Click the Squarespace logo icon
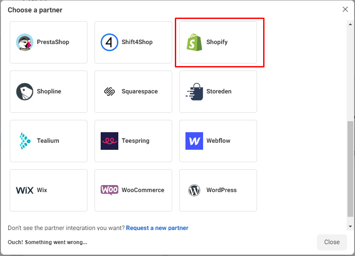The width and height of the screenshot is (355, 256). (x=110, y=92)
